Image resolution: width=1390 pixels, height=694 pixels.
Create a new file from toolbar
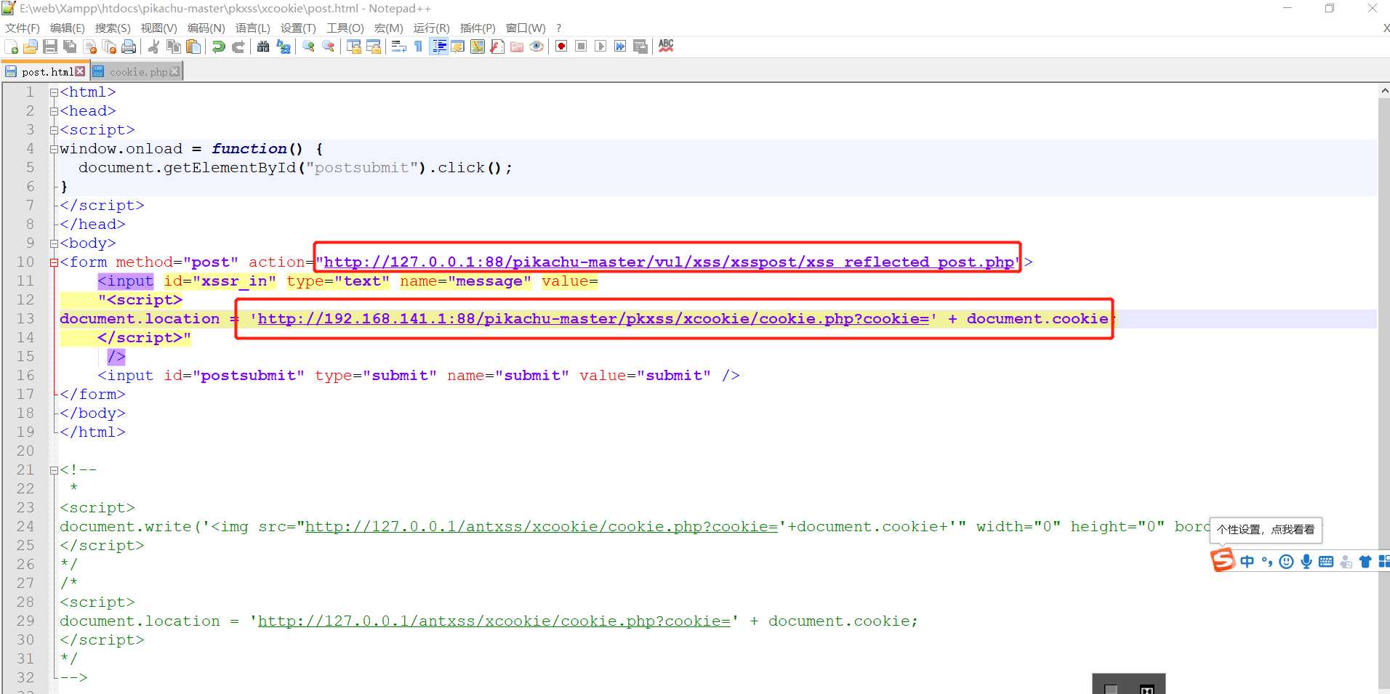(12, 47)
